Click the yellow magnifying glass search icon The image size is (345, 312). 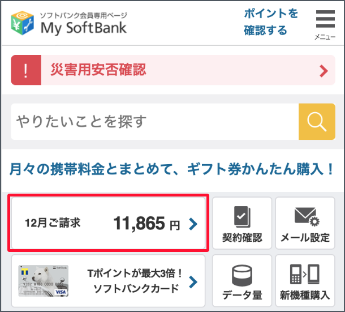(x=317, y=121)
